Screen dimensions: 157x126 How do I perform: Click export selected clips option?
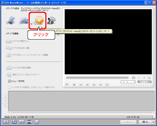point(23,75)
